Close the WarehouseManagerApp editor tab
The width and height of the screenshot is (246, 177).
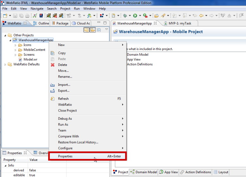(x=155, y=23)
